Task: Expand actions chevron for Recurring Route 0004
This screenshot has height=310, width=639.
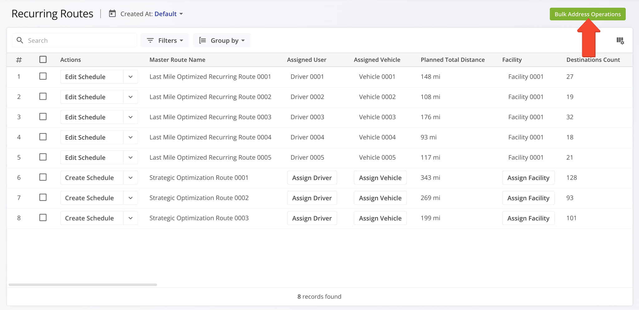Action: click(130, 138)
